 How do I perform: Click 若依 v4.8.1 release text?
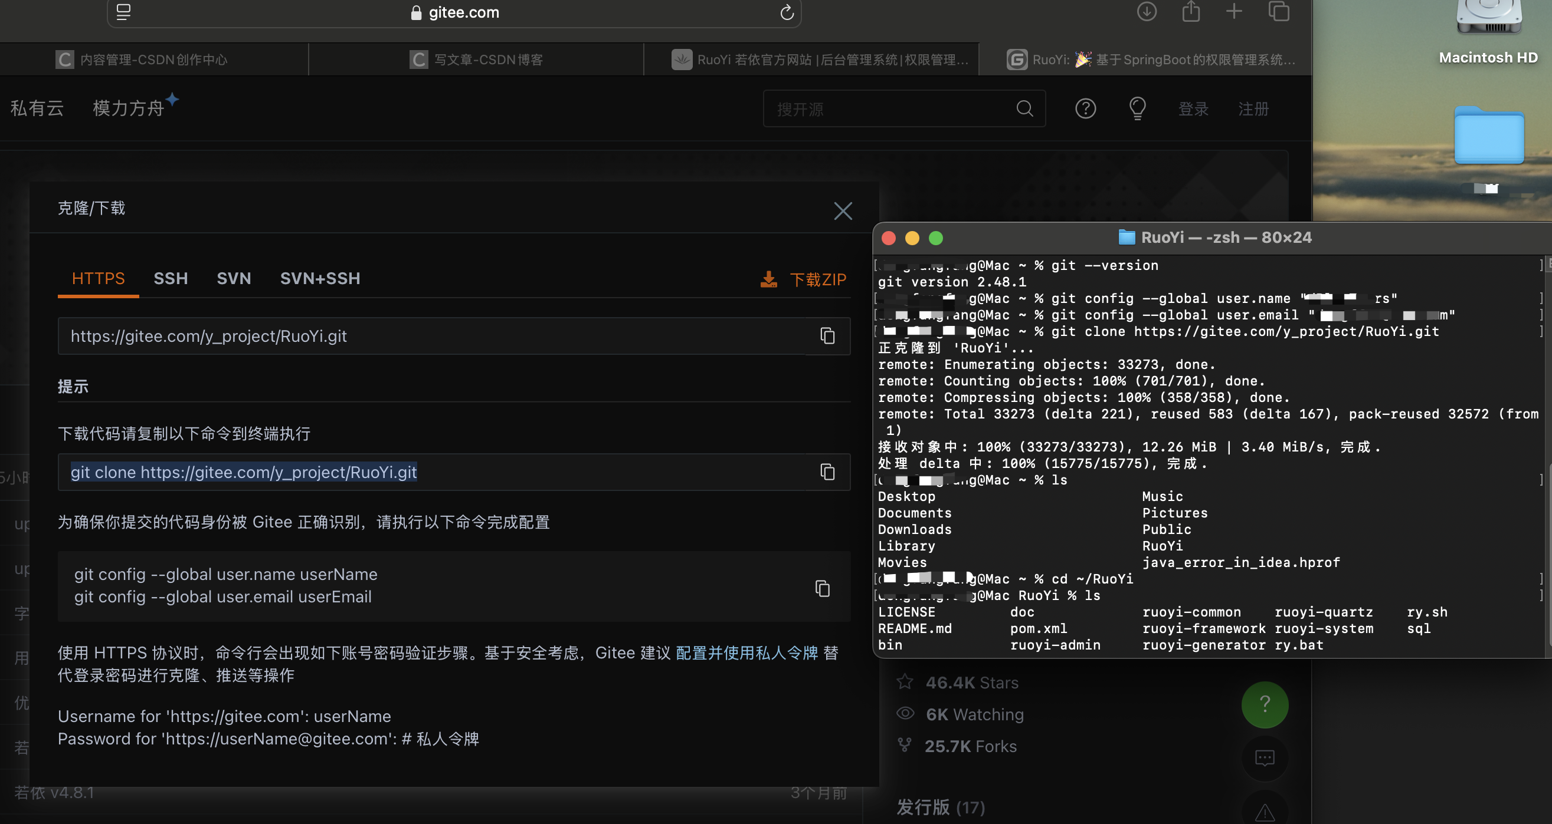coord(54,793)
